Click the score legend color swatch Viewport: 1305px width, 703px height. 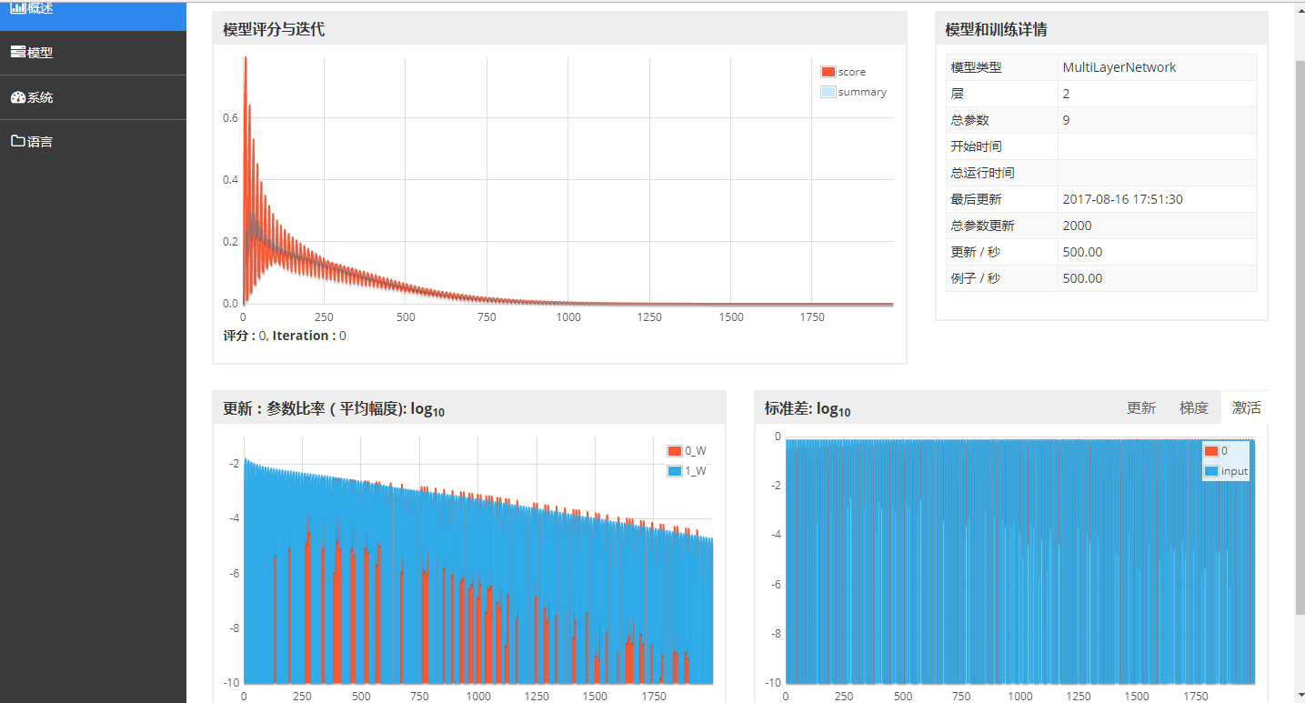pyautogui.click(x=828, y=72)
